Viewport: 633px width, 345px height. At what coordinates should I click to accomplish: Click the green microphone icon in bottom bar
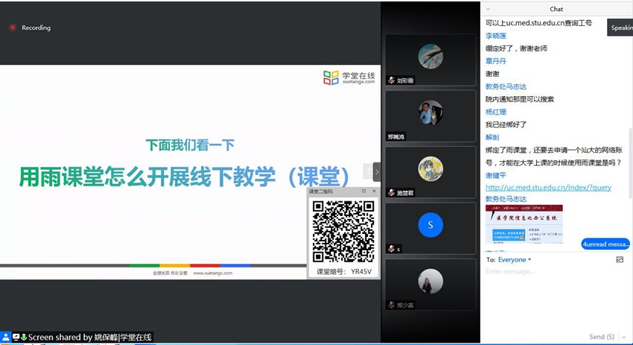click(x=24, y=337)
